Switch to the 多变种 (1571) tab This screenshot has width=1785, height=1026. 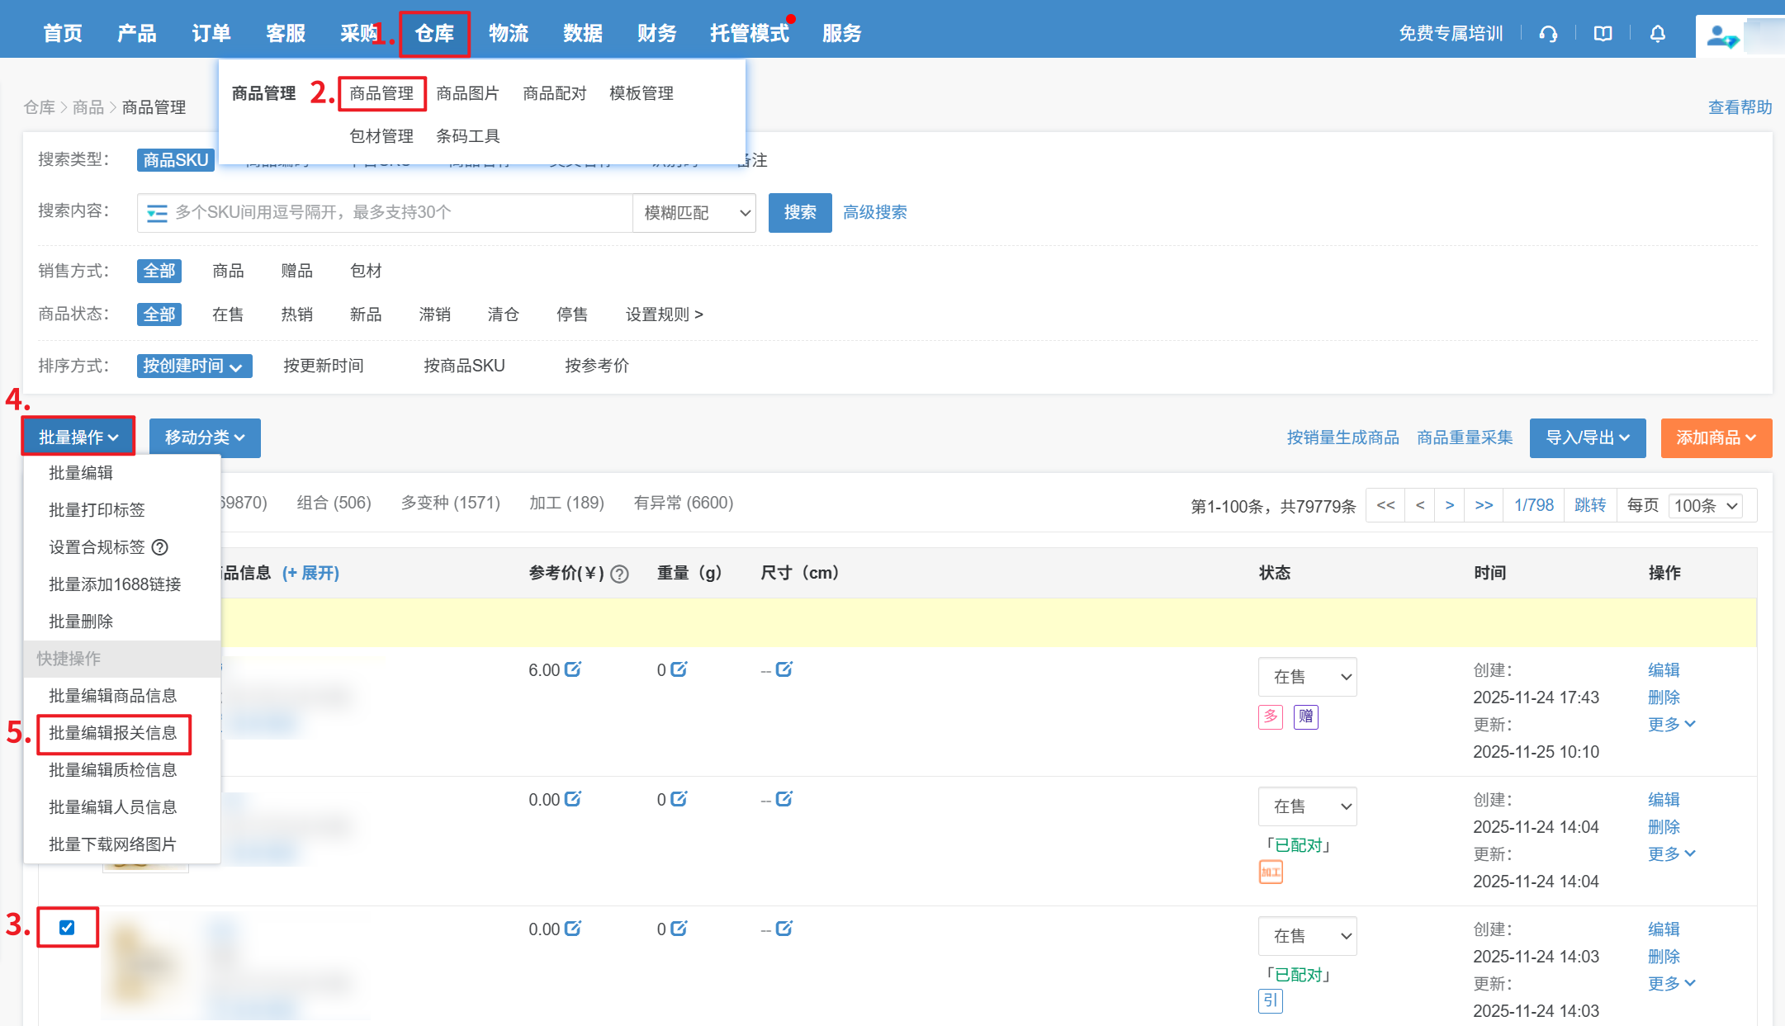[450, 503]
